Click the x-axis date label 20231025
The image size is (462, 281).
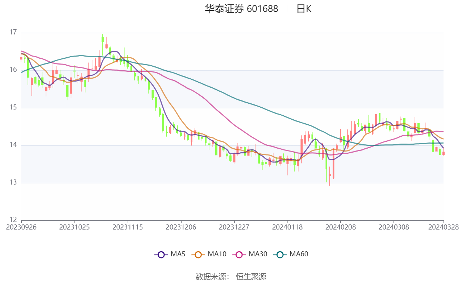click(74, 227)
